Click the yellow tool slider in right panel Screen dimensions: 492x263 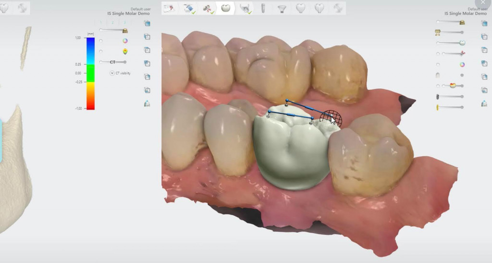pos(450,107)
